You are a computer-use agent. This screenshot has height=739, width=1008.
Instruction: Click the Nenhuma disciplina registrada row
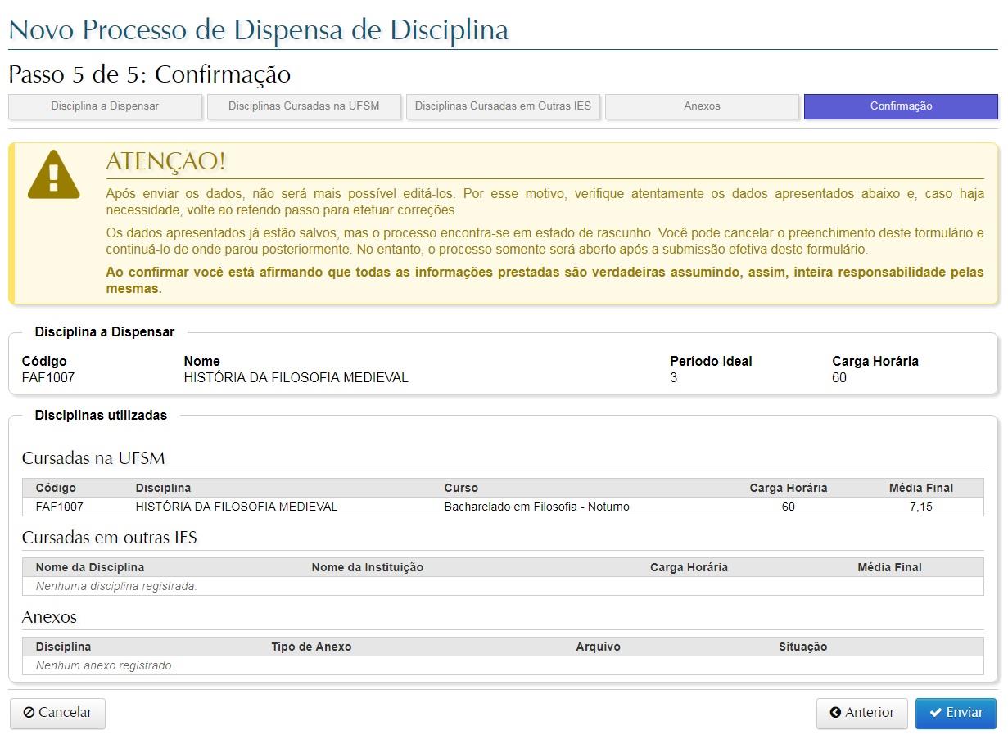pos(116,586)
